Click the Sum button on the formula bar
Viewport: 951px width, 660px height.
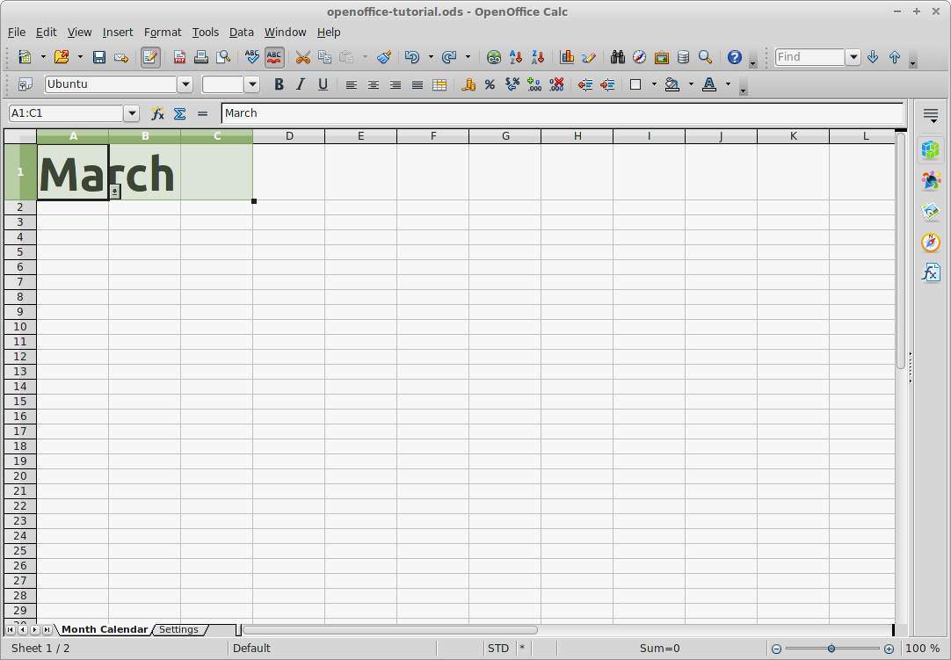(x=179, y=113)
